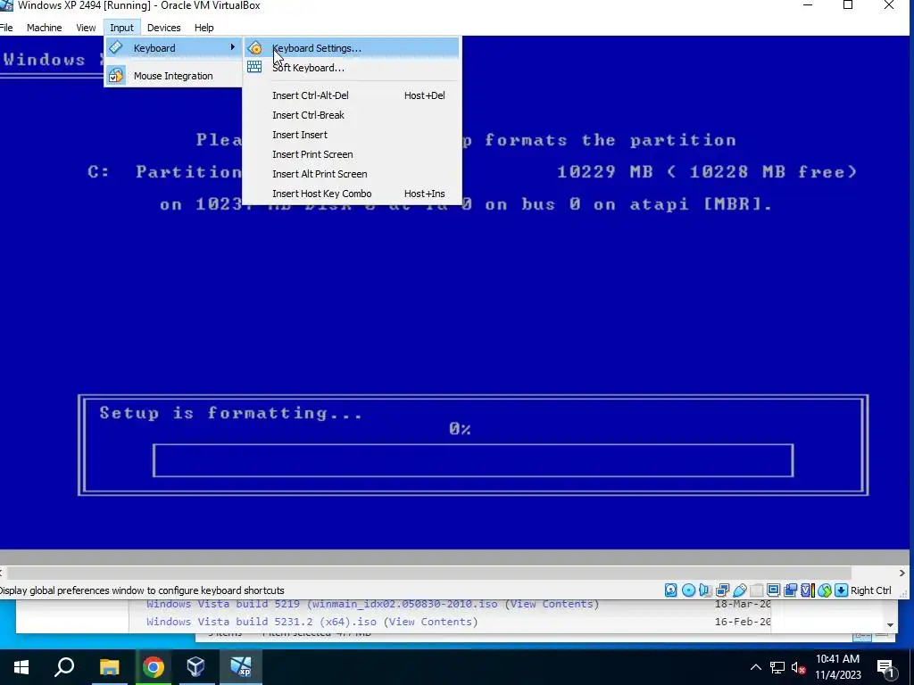Click the mouse integration status icon

click(x=824, y=590)
